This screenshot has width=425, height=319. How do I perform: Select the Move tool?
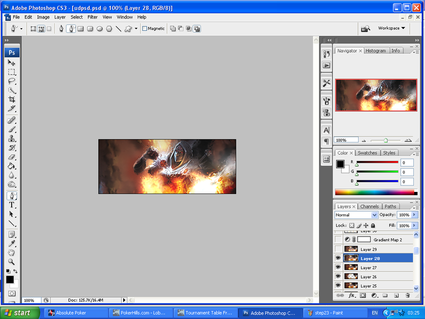(11, 63)
